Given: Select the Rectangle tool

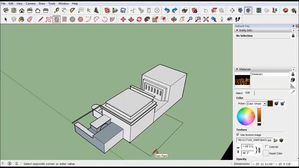Looking at the screenshot, I should 57,19.
